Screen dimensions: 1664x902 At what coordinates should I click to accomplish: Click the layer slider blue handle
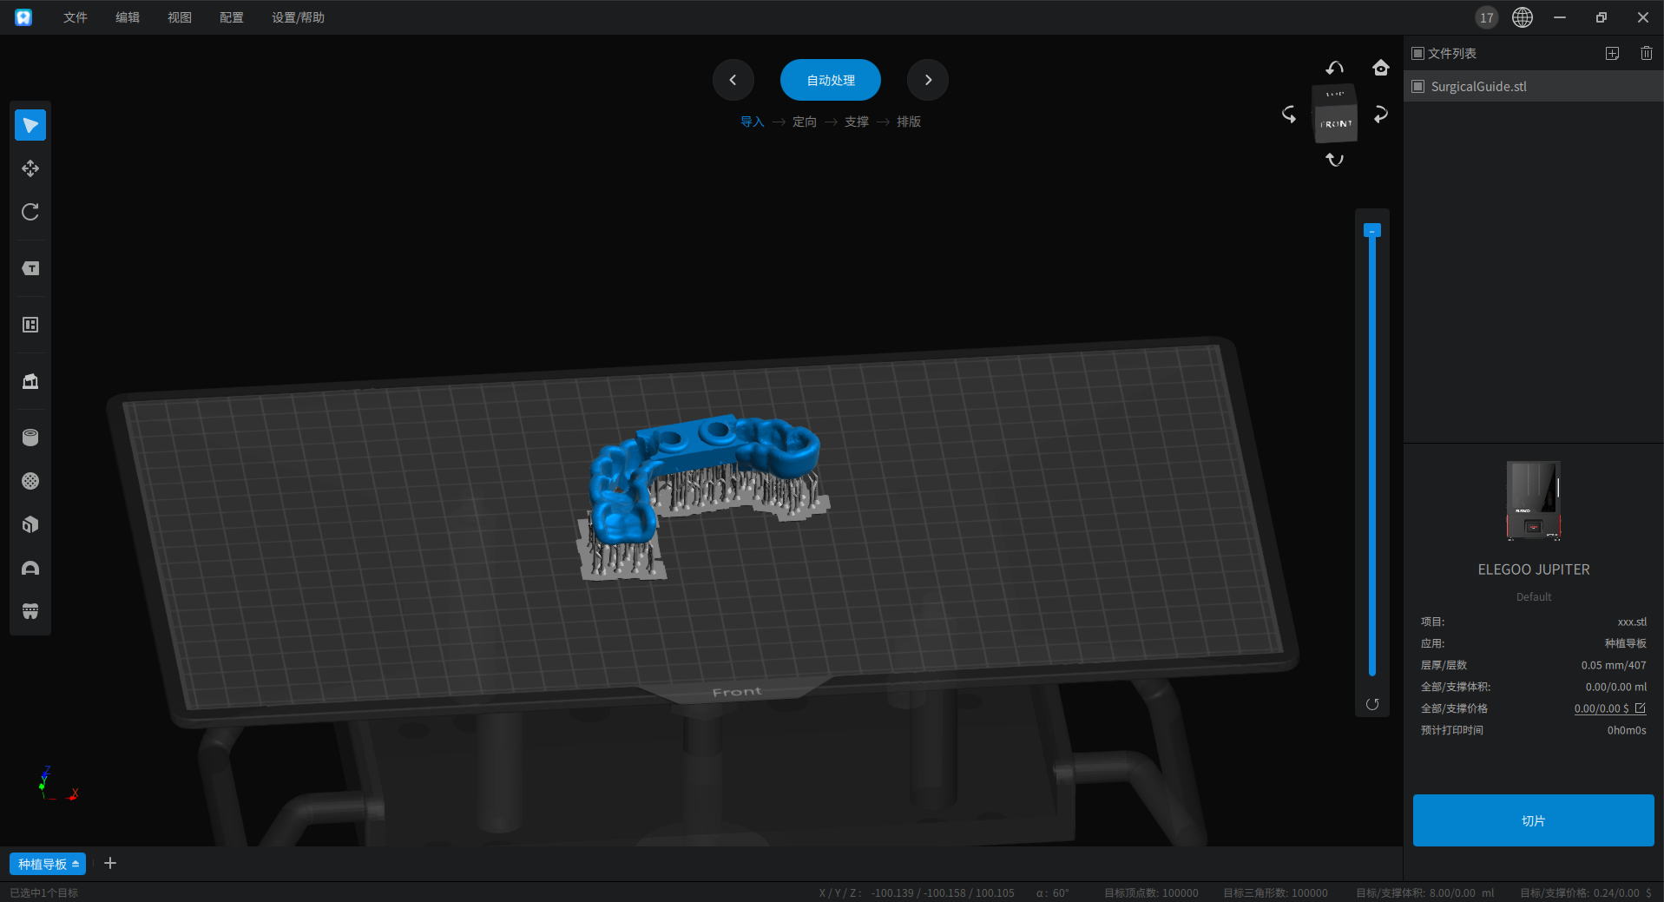pyautogui.click(x=1371, y=230)
